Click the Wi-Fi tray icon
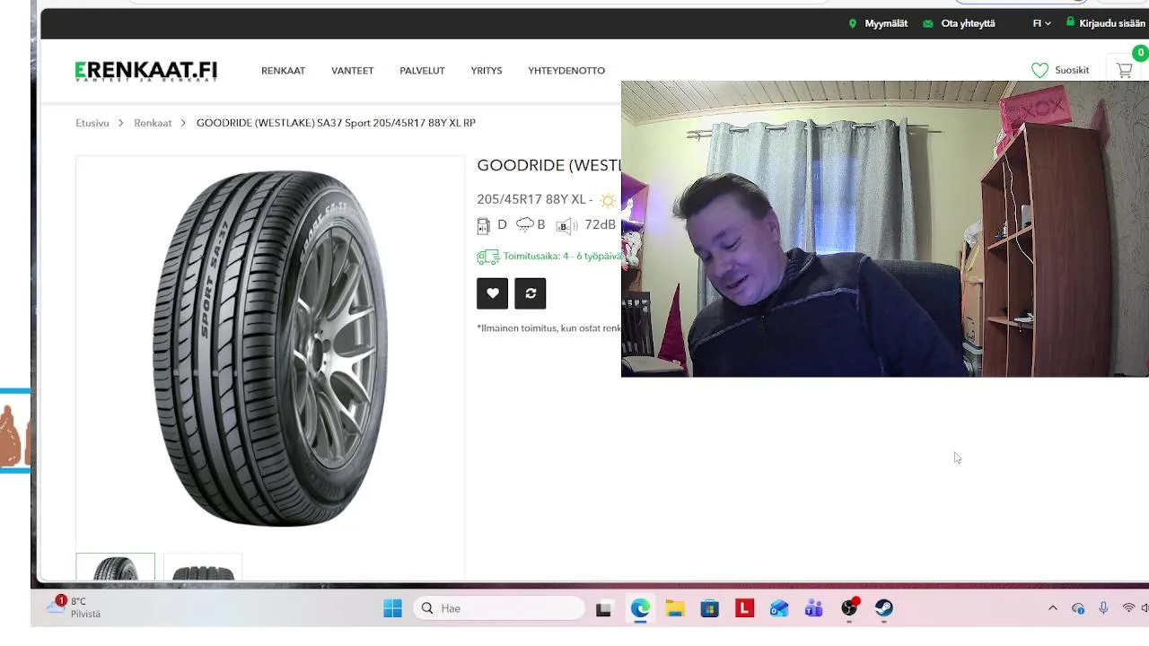The height and width of the screenshot is (646, 1149). pyautogui.click(x=1128, y=608)
